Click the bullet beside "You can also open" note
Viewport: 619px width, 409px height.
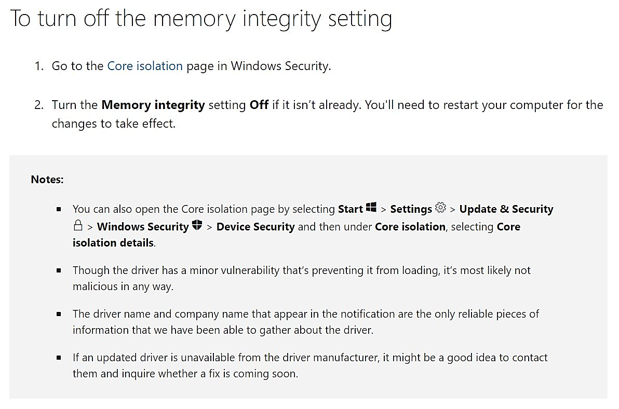pos(59,209)
